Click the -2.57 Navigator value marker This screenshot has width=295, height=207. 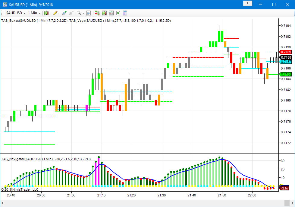(x=284, y=188)
